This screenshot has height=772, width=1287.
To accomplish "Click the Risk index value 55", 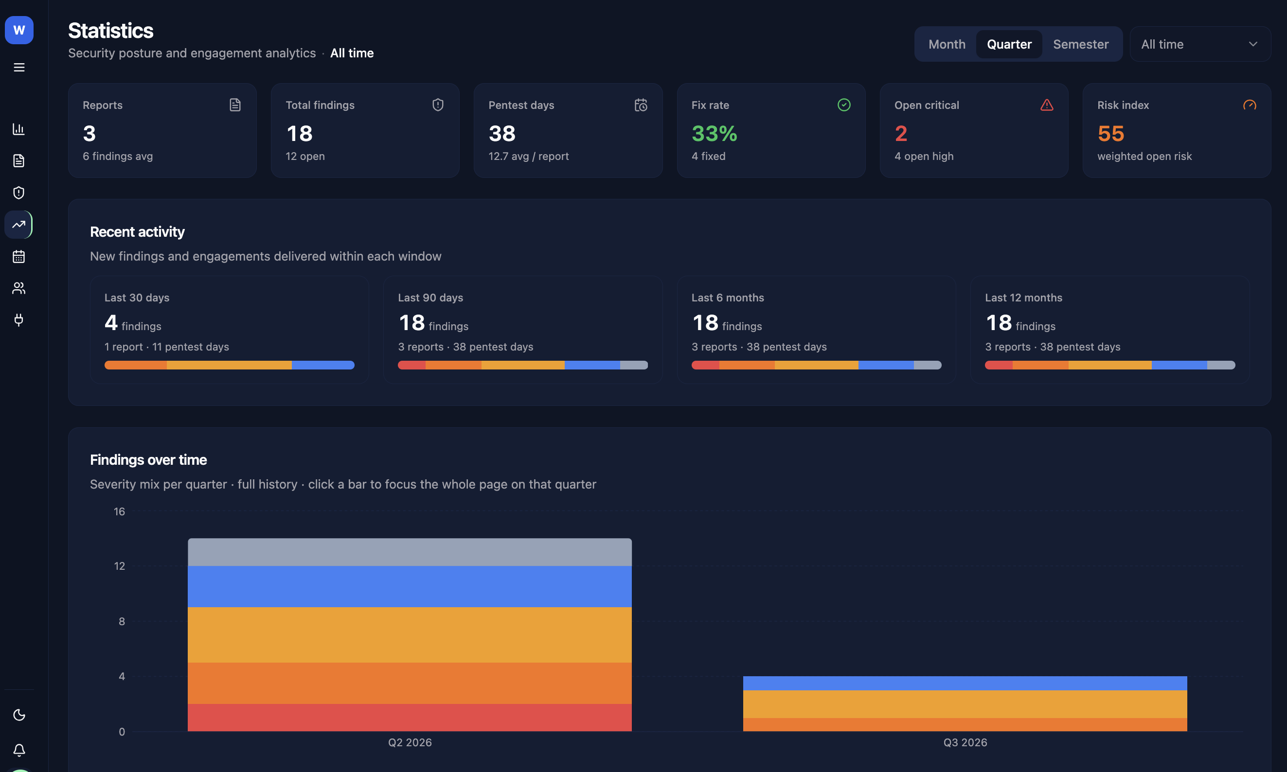I will 1111,134.
